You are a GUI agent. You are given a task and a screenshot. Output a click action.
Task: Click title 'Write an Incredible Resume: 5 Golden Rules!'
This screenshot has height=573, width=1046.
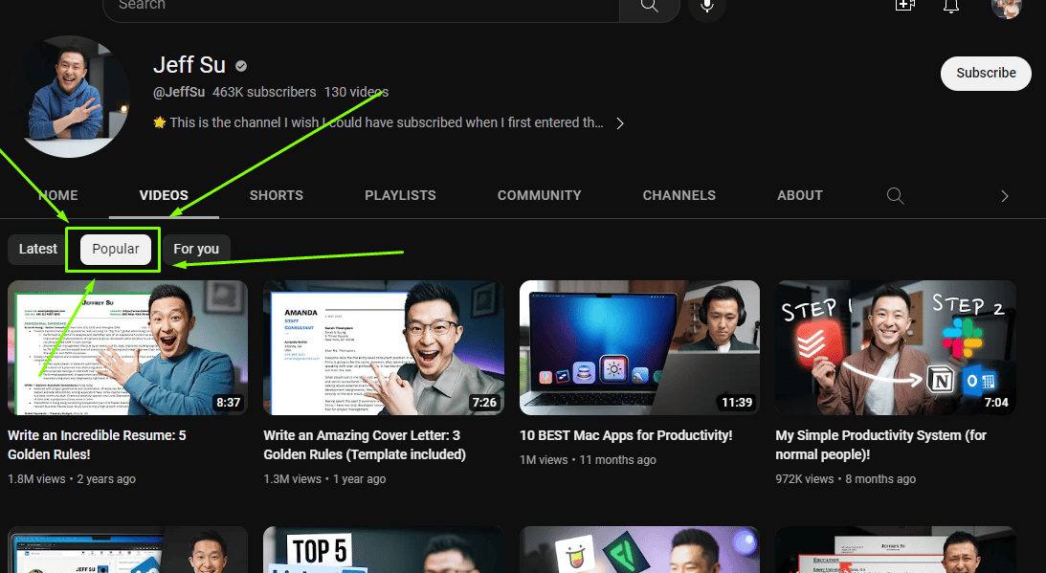point(97,445)
